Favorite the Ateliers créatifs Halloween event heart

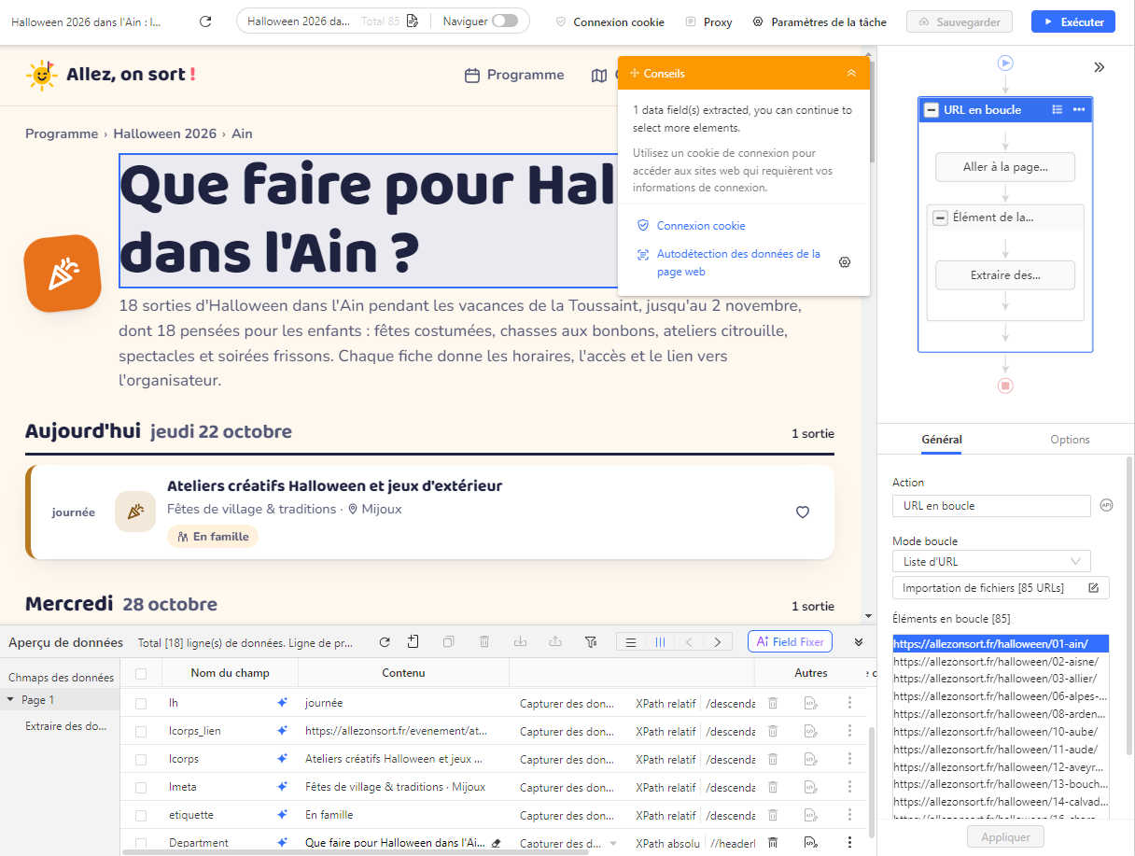tap(803, 512)
